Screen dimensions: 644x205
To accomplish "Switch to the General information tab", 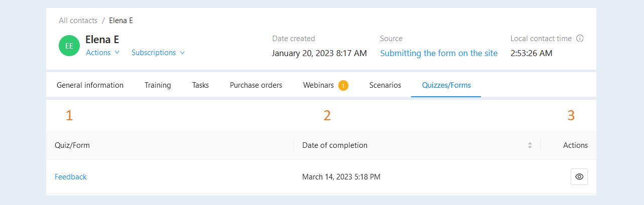I will click(90, 85).
